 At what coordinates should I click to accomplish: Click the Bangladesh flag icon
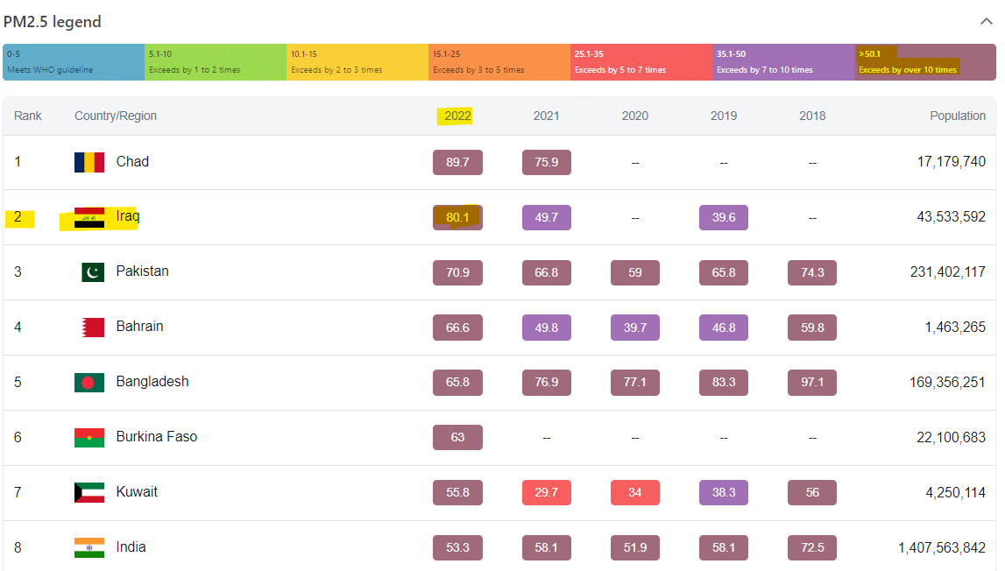point(89,383)
